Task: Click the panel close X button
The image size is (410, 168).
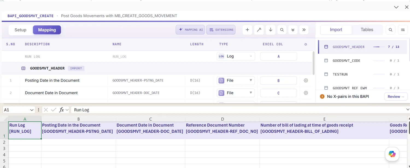Action: click(406, 7)
